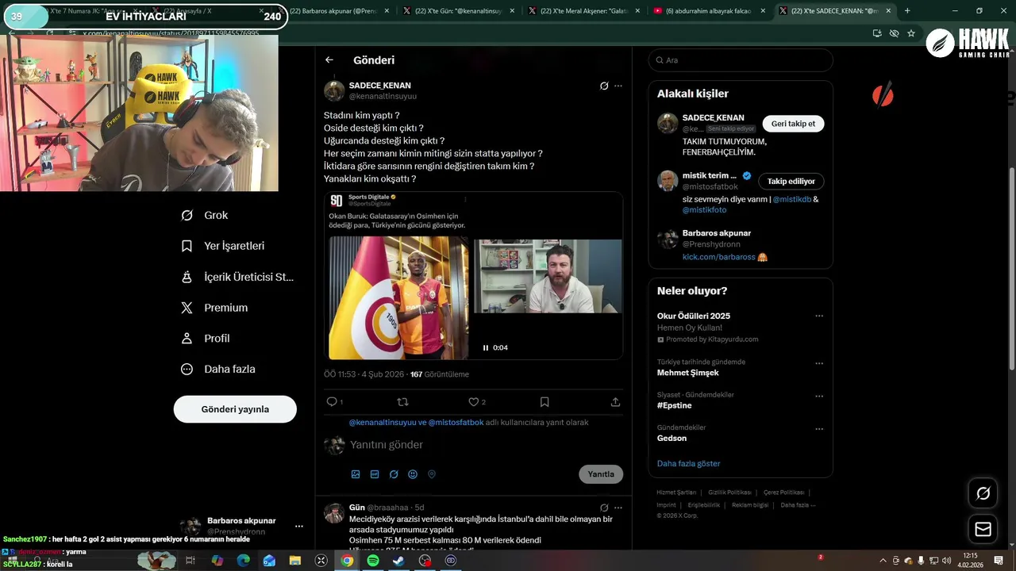Click the Gönderi yayınla button

235,409
